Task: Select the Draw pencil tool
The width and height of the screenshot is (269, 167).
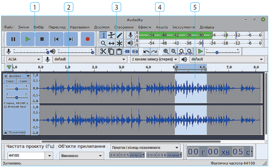Action: [119, 35]
